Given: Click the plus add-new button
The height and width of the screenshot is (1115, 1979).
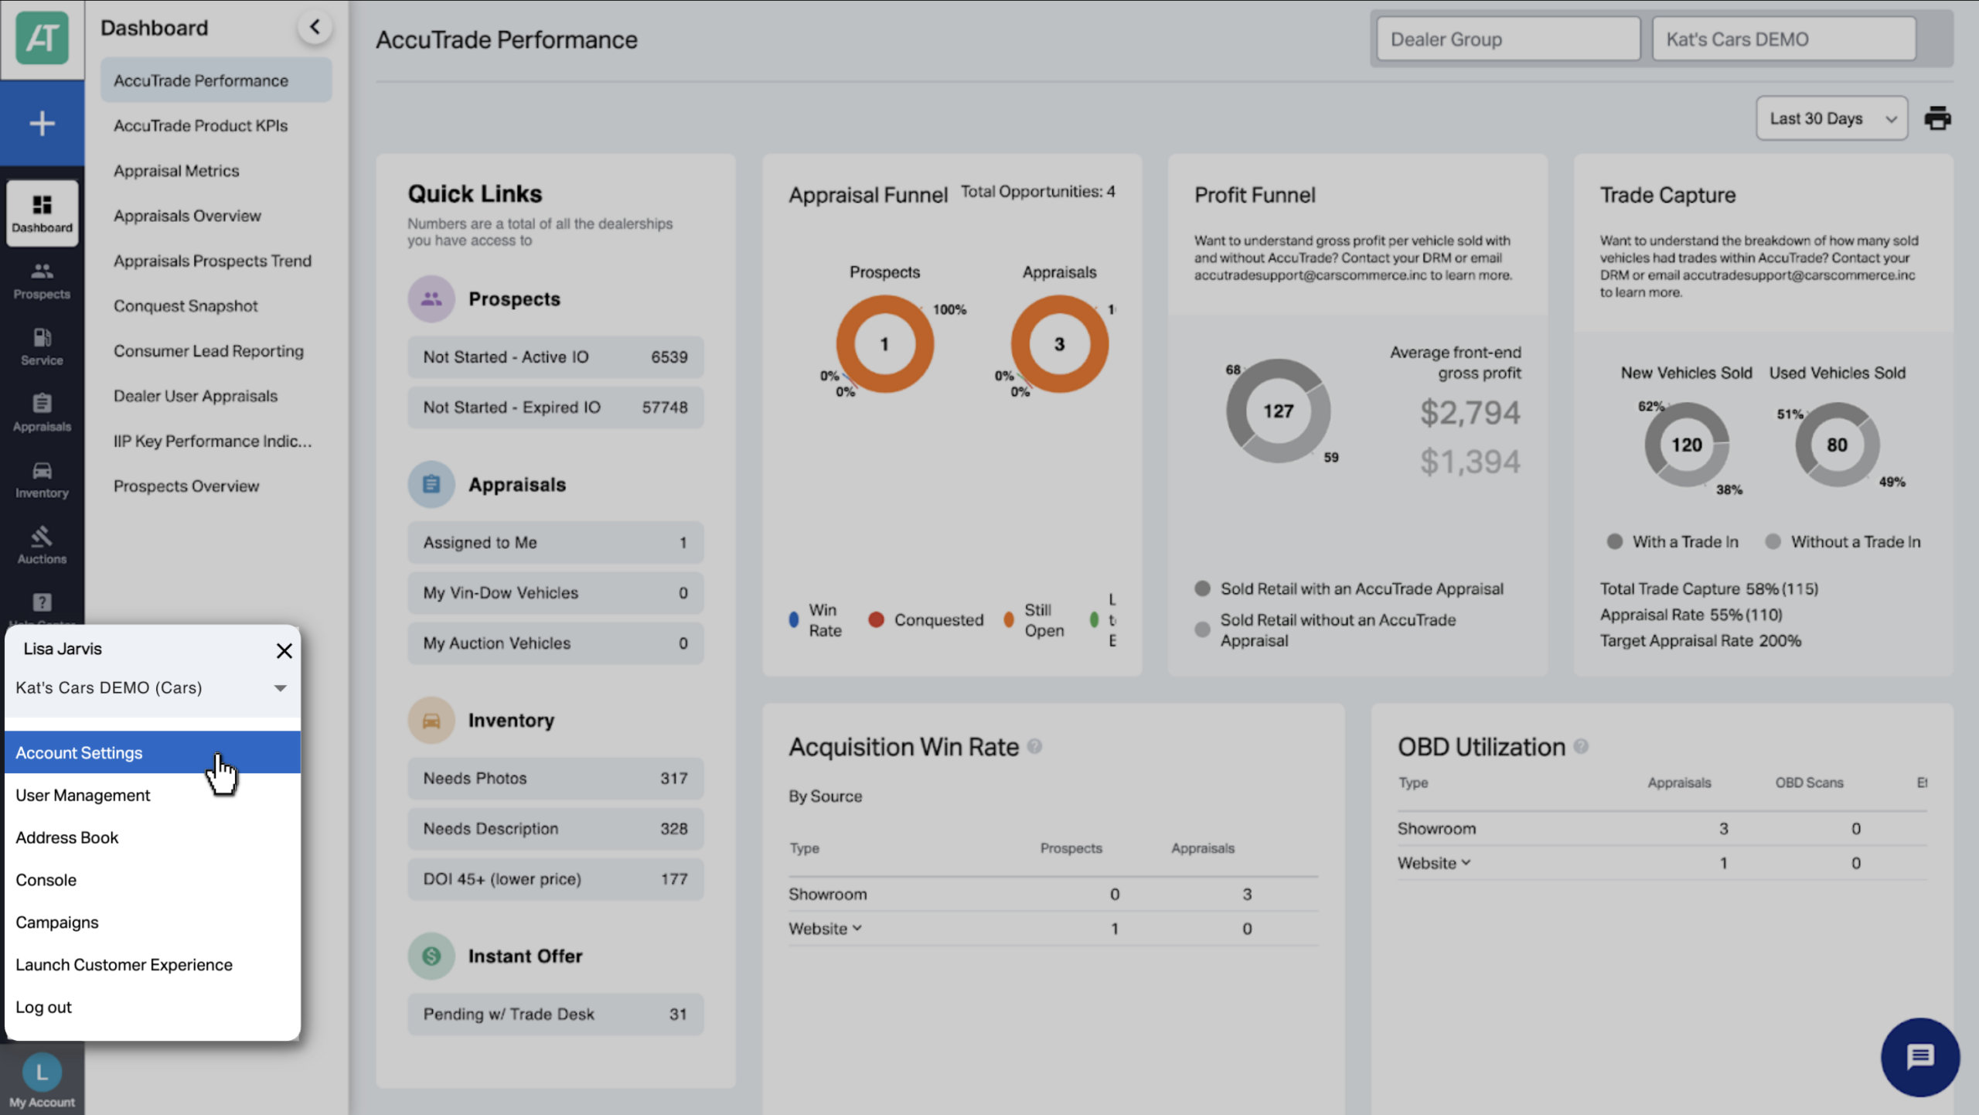Looking at the screenshot, I should pyautogui.click(x=42, y=124).
